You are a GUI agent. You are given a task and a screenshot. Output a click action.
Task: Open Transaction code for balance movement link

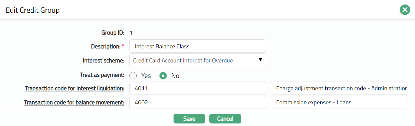click(74, 102)
